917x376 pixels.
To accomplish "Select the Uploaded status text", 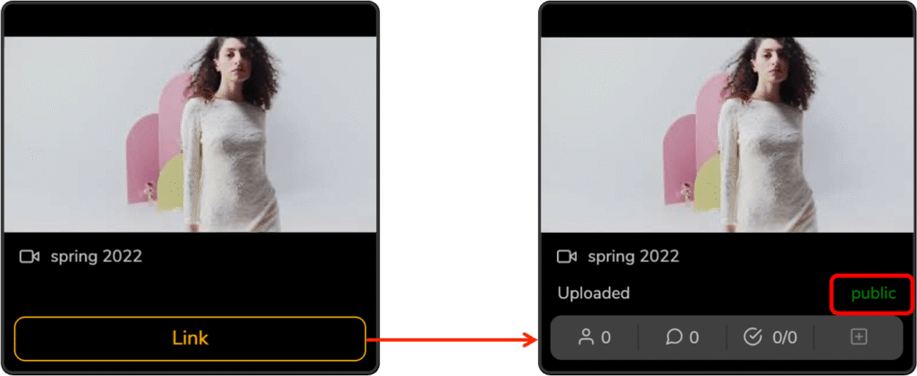I will coord(594,293).
